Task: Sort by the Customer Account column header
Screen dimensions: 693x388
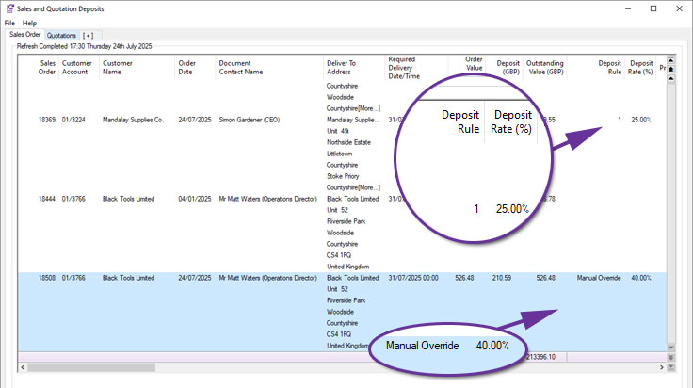Action: pyautogui.click(x=76, y=67)
